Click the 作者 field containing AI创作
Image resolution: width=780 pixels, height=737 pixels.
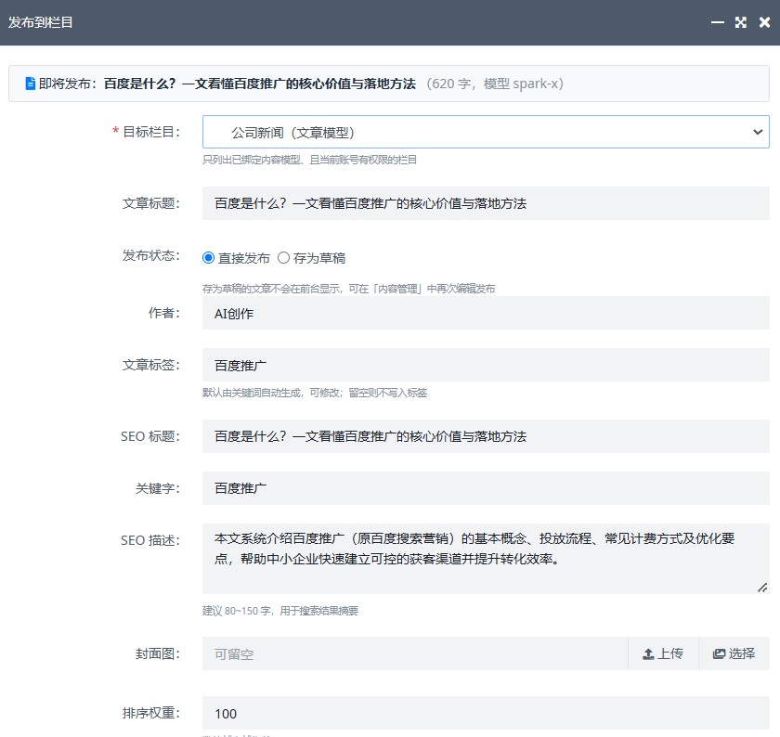click(486, 313)
